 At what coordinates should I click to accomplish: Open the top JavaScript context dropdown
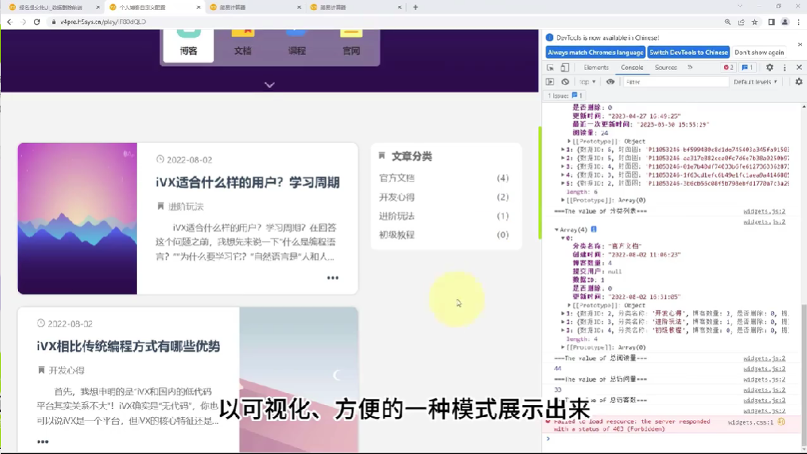click(587, 82)
